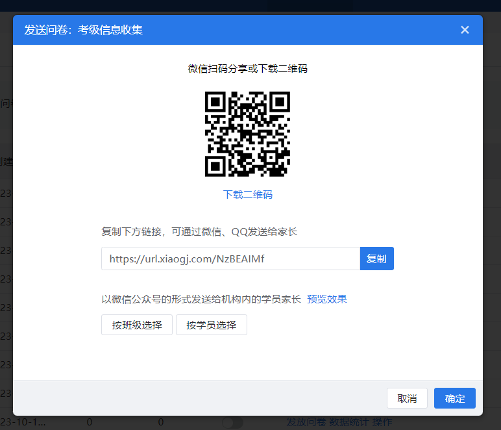The height and width of the screenshot is (430, 501).
Task: Open 数据统计 in the background row
Action: tap(349, 422)
